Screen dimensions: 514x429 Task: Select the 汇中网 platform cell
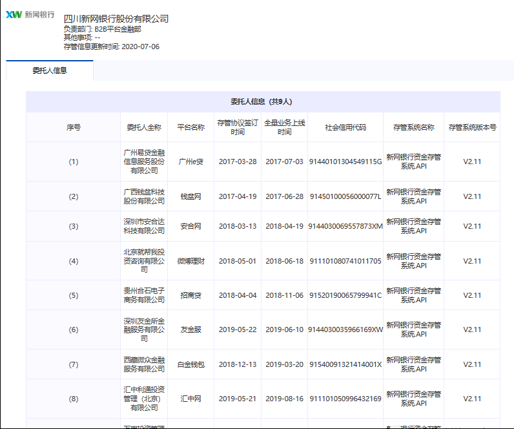tap(190, 399)
